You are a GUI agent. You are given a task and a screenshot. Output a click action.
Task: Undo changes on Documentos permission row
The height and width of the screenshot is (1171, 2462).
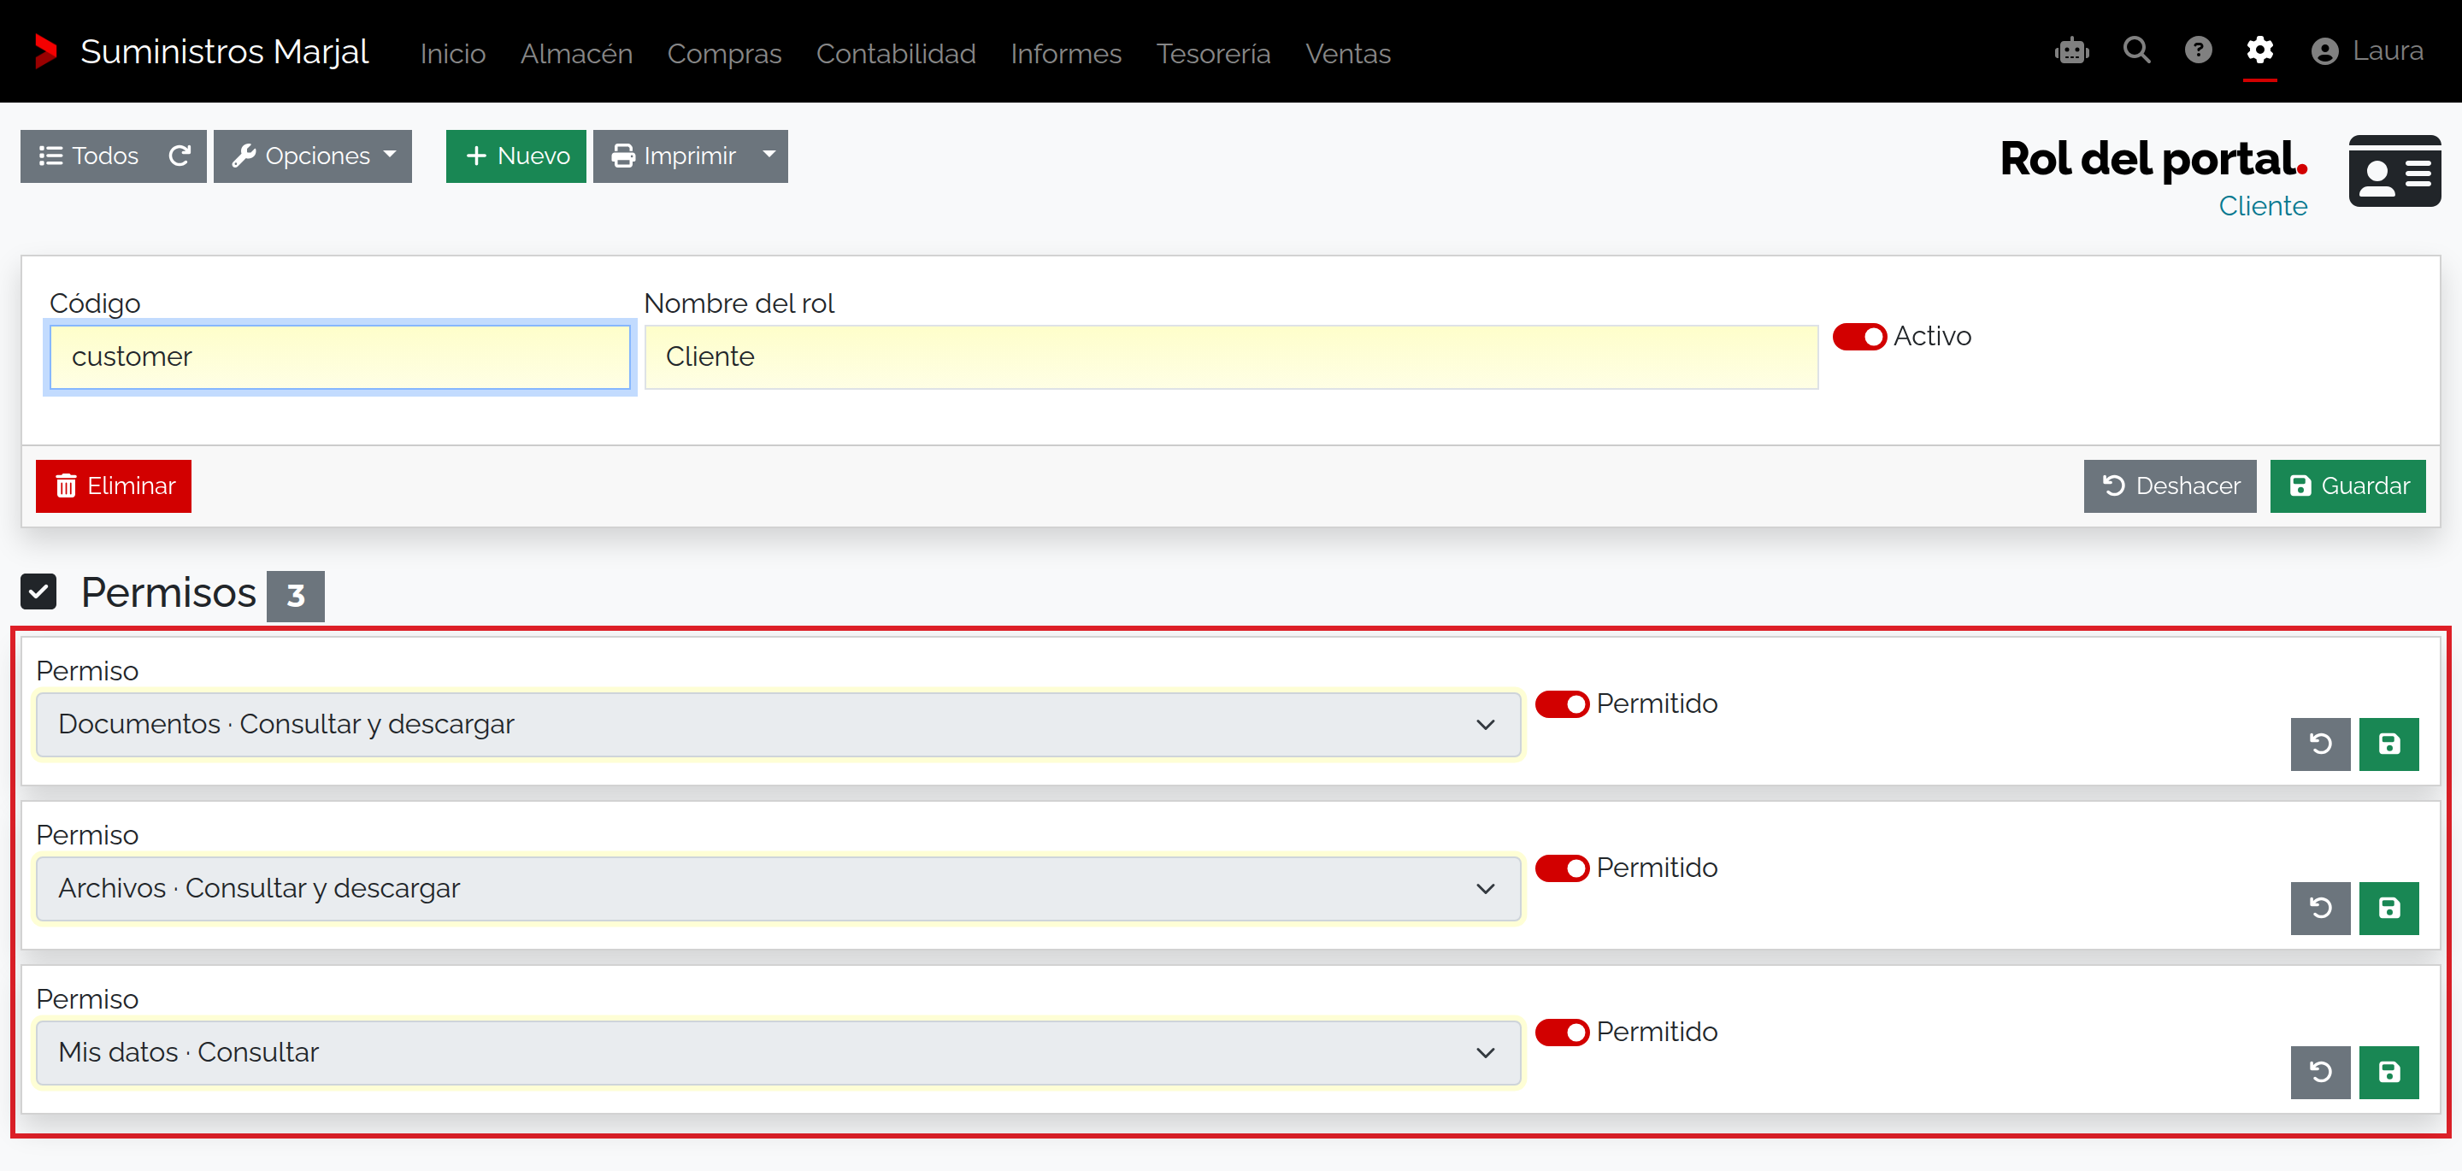[x=2319, y=744]
